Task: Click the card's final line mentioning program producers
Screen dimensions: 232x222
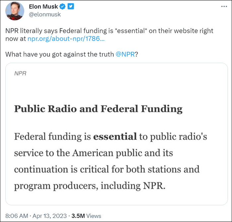Action: click(89, 185)
